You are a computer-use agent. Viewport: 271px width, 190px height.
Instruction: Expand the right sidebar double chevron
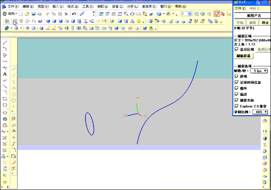266,131
